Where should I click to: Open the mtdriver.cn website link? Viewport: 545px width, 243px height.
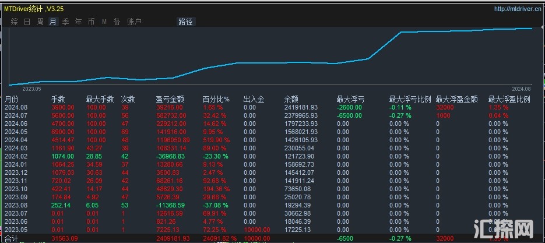(517, 9)
